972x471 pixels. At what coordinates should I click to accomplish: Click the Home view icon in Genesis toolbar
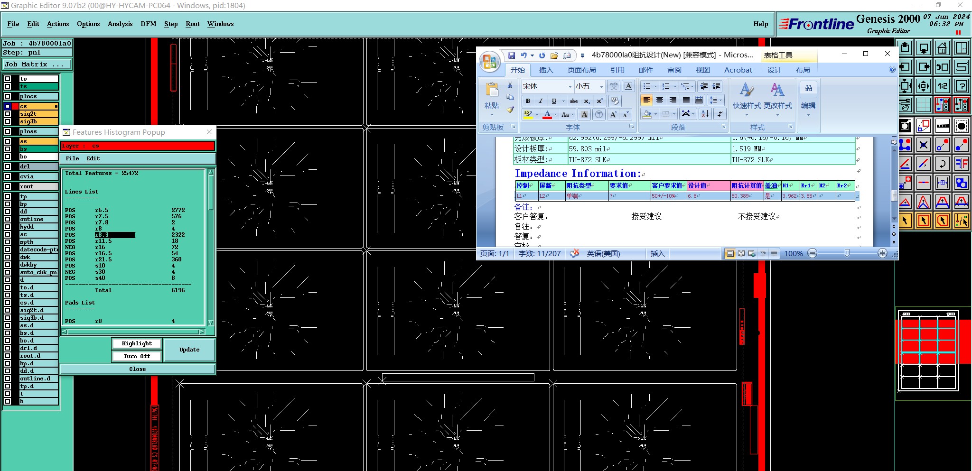[943, 48]
